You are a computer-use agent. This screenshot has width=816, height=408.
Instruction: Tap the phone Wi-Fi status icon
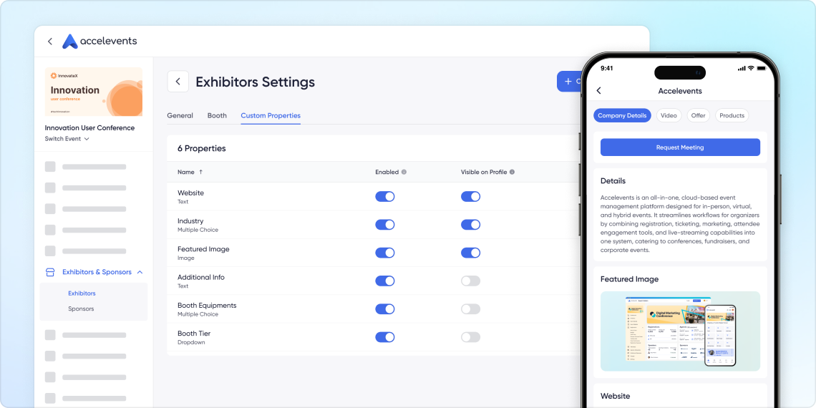pos(751,68)
